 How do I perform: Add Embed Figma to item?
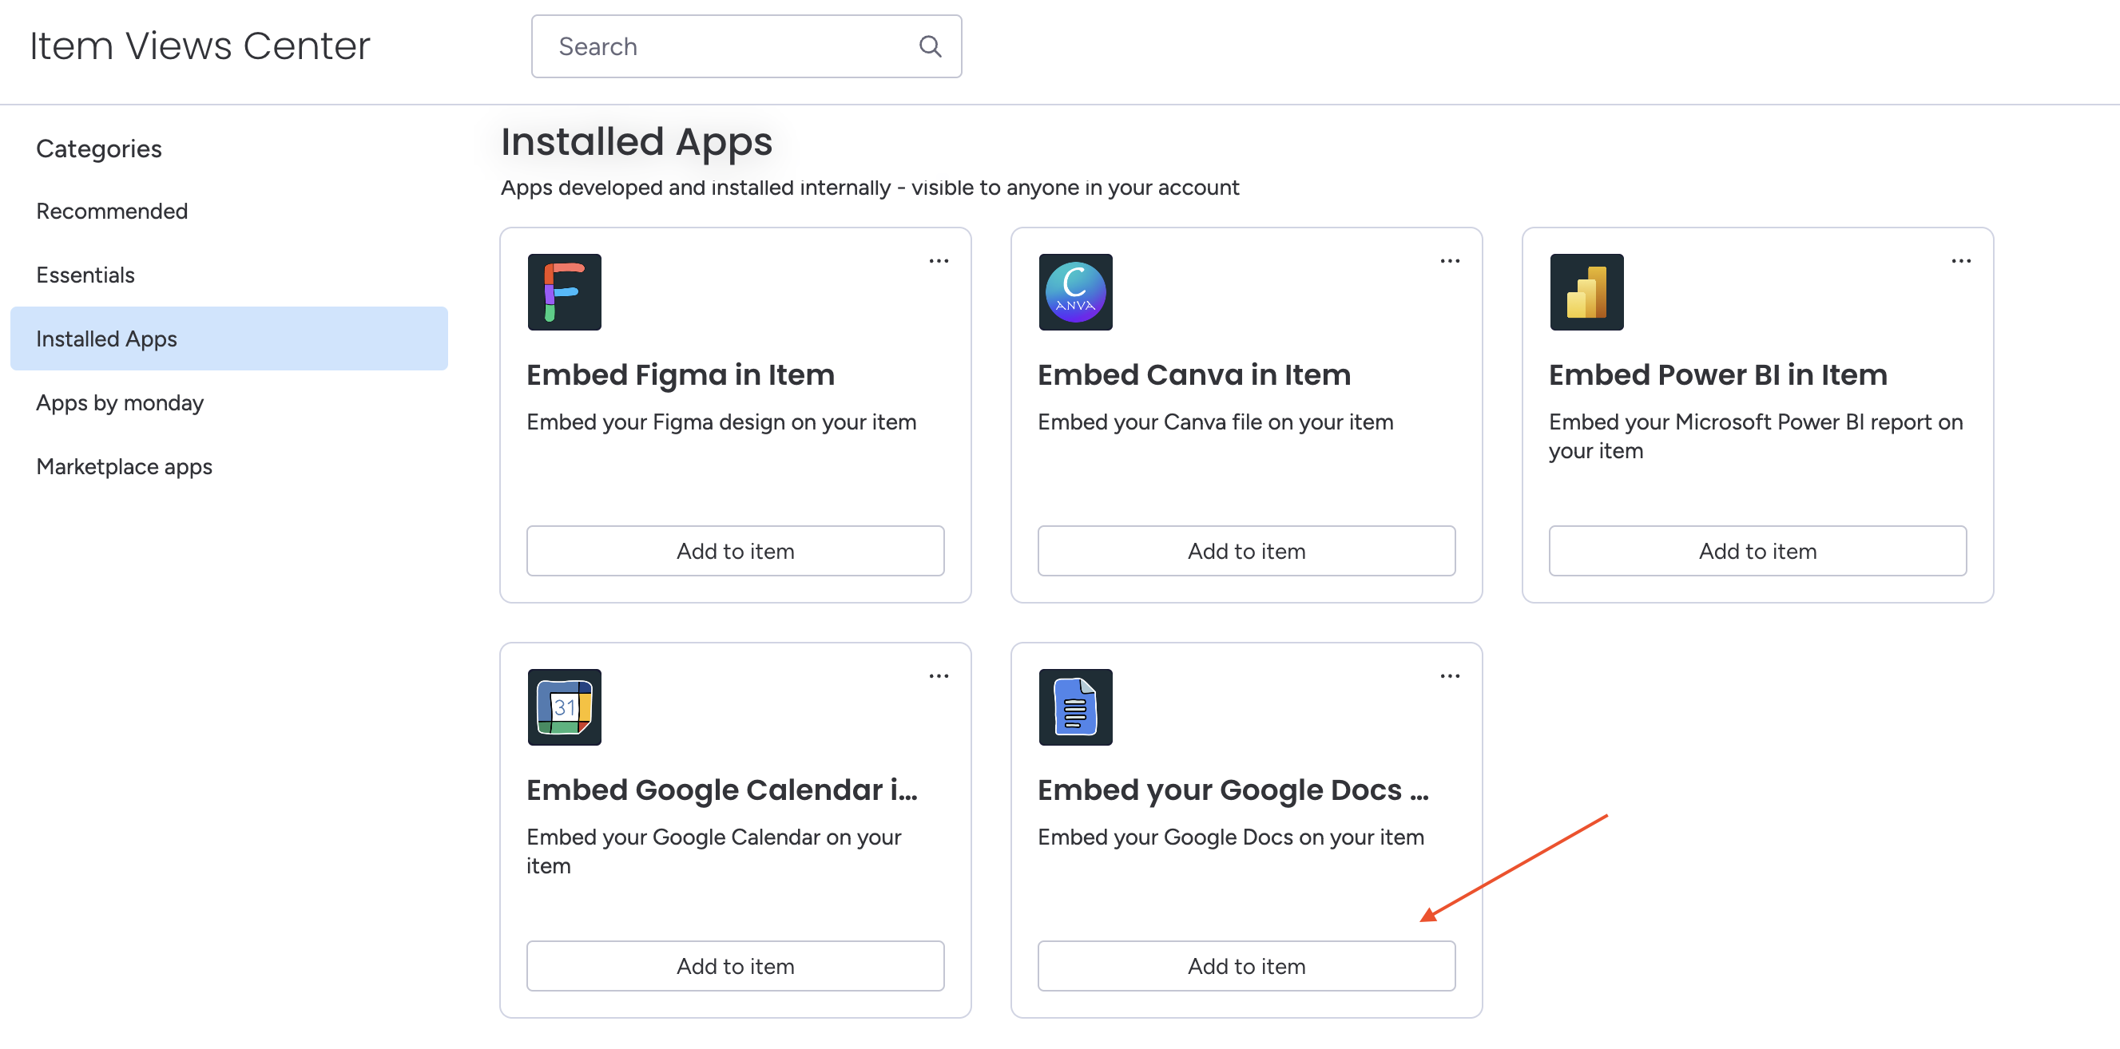735,551
